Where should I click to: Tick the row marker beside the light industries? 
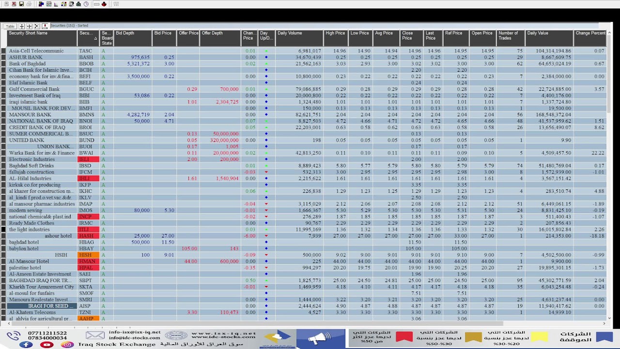point(3,229)
